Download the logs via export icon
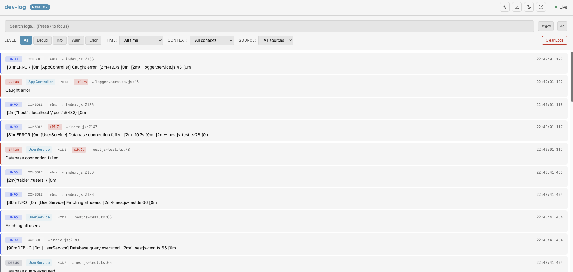Viewport: 573px width, 272px height. click(517, 7)
